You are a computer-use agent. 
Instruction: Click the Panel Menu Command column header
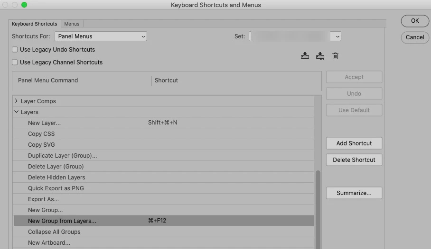click(48, 80)
